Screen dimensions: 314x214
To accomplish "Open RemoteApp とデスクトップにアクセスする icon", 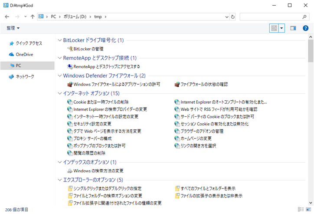I will 70,66.
